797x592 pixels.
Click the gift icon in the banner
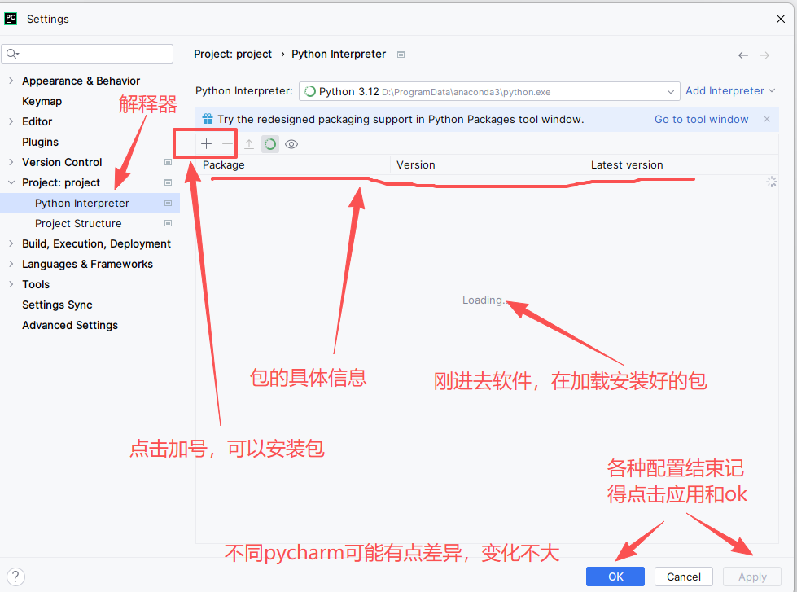208,119
